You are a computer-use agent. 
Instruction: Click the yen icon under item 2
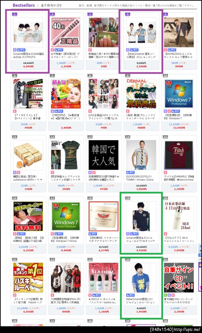point(53,50)
